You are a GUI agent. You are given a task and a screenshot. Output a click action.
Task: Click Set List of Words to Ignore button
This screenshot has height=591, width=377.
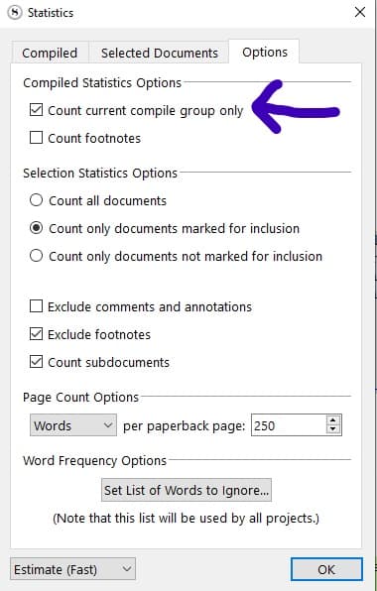click(x=187, y=490)
